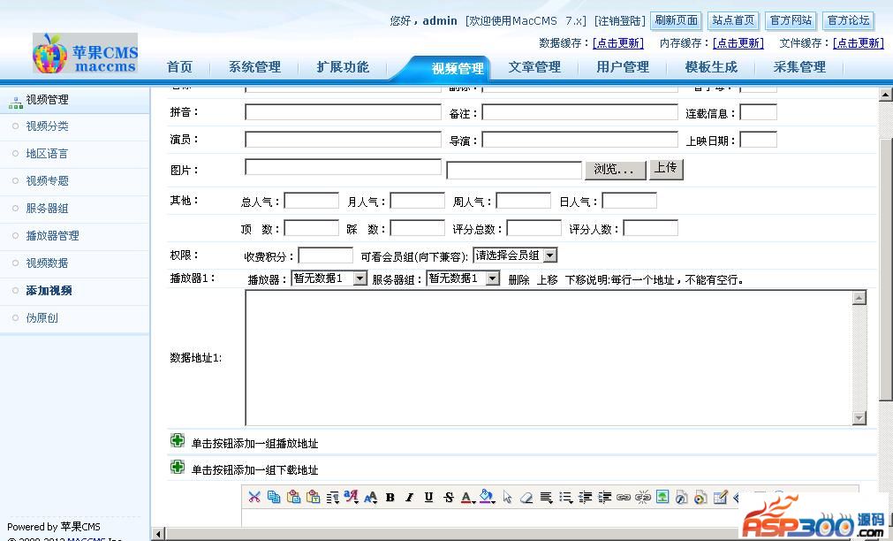893x541 pixels.
Task: Click the 刷新页面 button
Action: coord(676,20)
